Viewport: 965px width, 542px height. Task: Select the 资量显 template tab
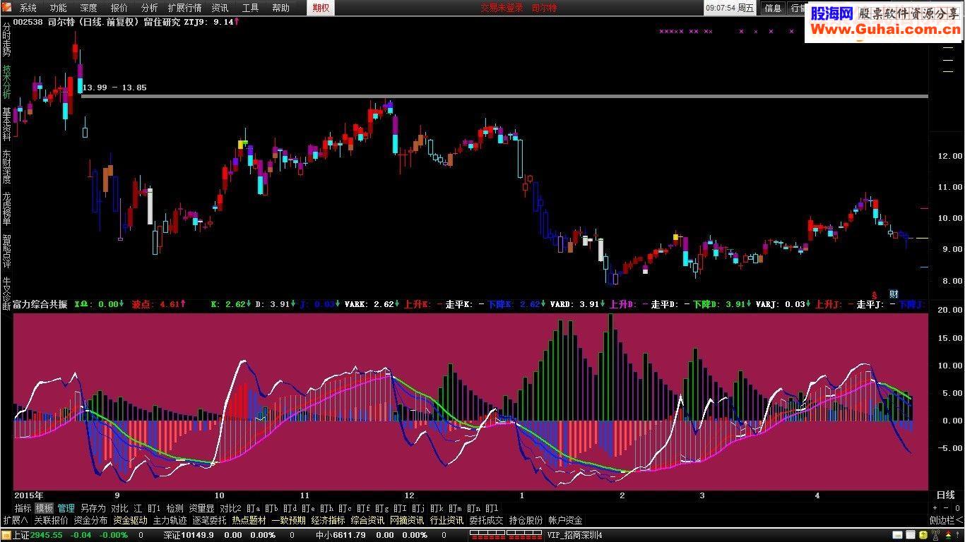(x=201, y=508)
